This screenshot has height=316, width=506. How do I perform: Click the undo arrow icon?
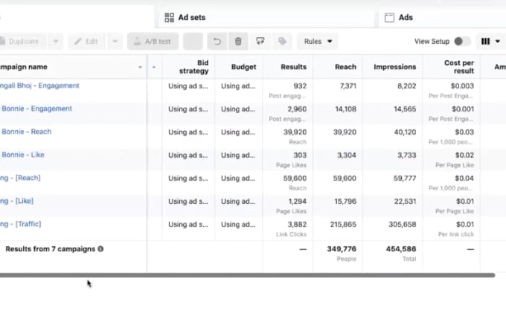pyautogui.click(x=217, y=42)
